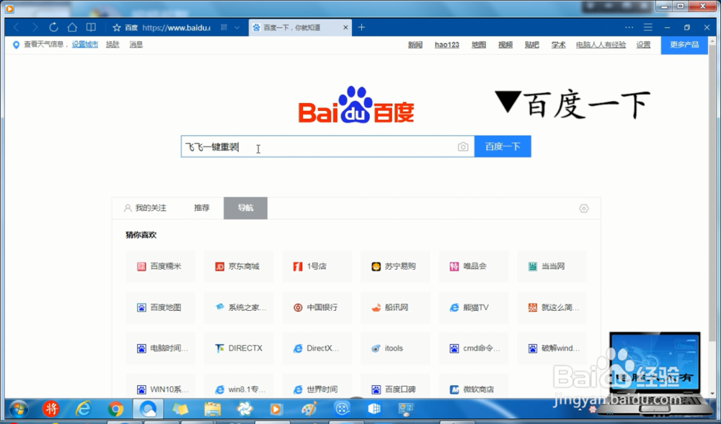
Task: Open the Windows Start menu orb
Action: pos(19,408)
